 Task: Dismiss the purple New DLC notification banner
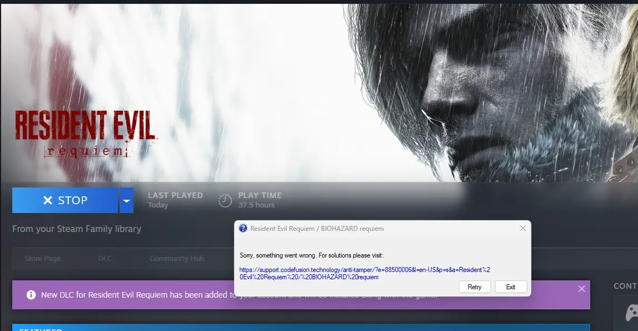[x=581, y=289]
